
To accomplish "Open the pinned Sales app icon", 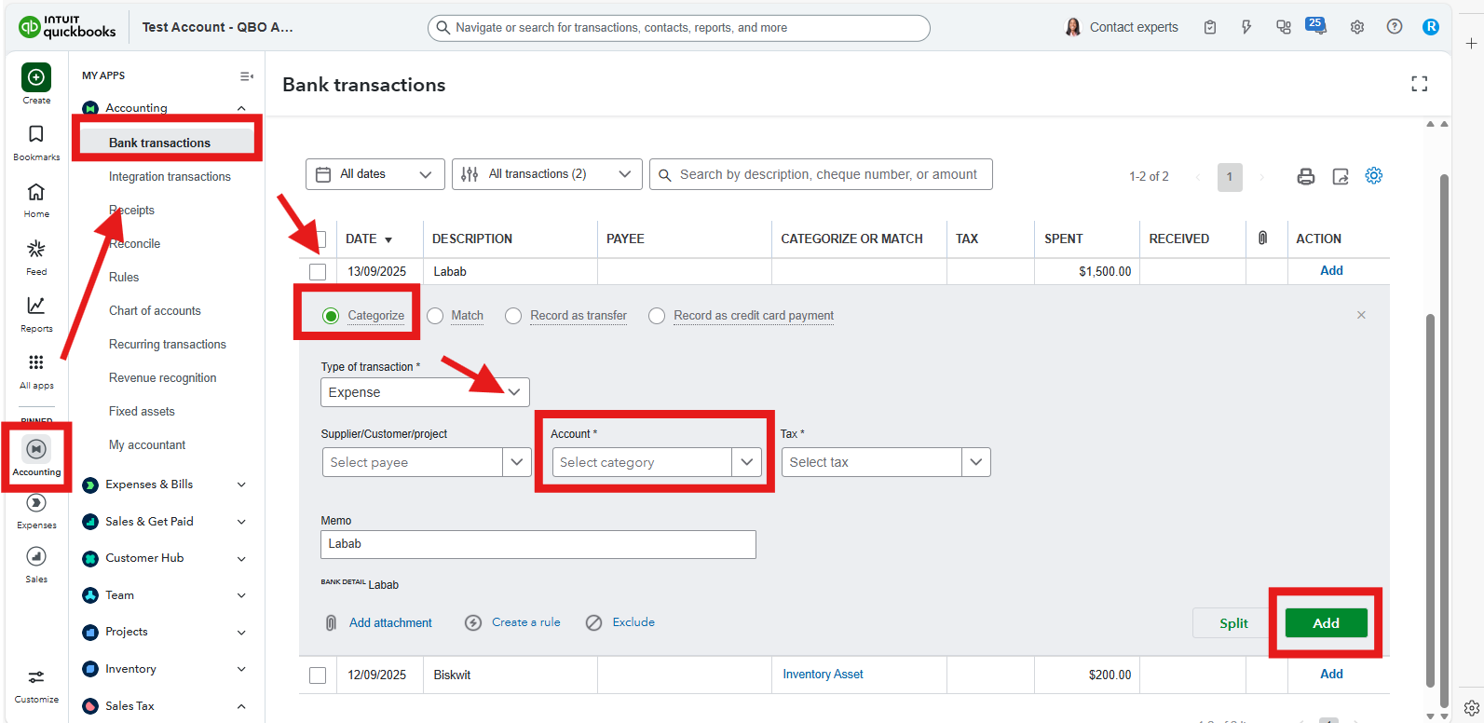I will coord(36,557).
